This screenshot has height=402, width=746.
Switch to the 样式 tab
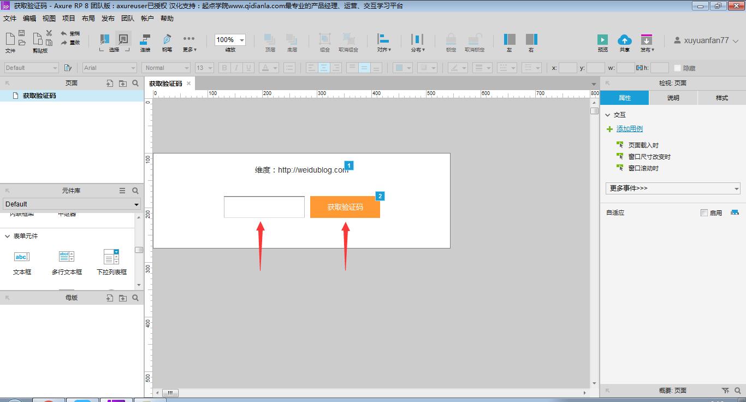(x=722, y=98)
